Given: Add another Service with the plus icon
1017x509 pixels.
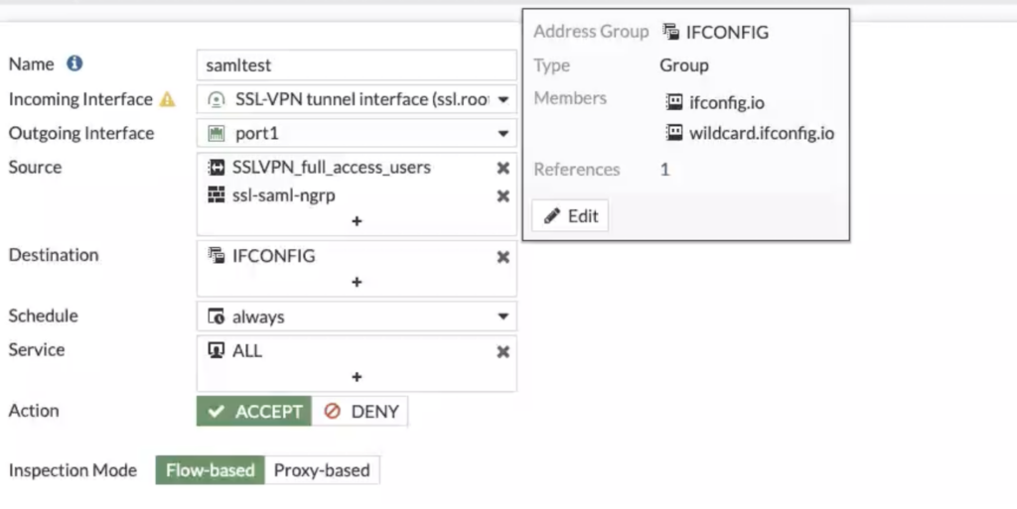Looking at the screenshot, I should [357, 377].
